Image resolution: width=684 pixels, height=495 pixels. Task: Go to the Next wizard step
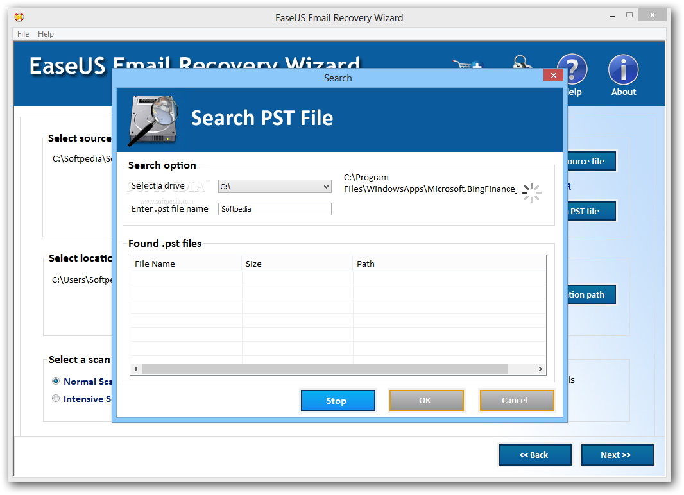pos(617,455)
